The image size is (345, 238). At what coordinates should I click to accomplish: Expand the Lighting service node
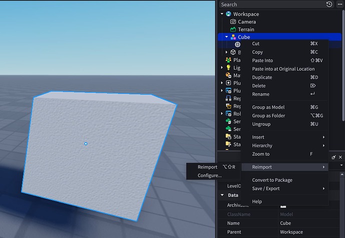click(222, 67)
